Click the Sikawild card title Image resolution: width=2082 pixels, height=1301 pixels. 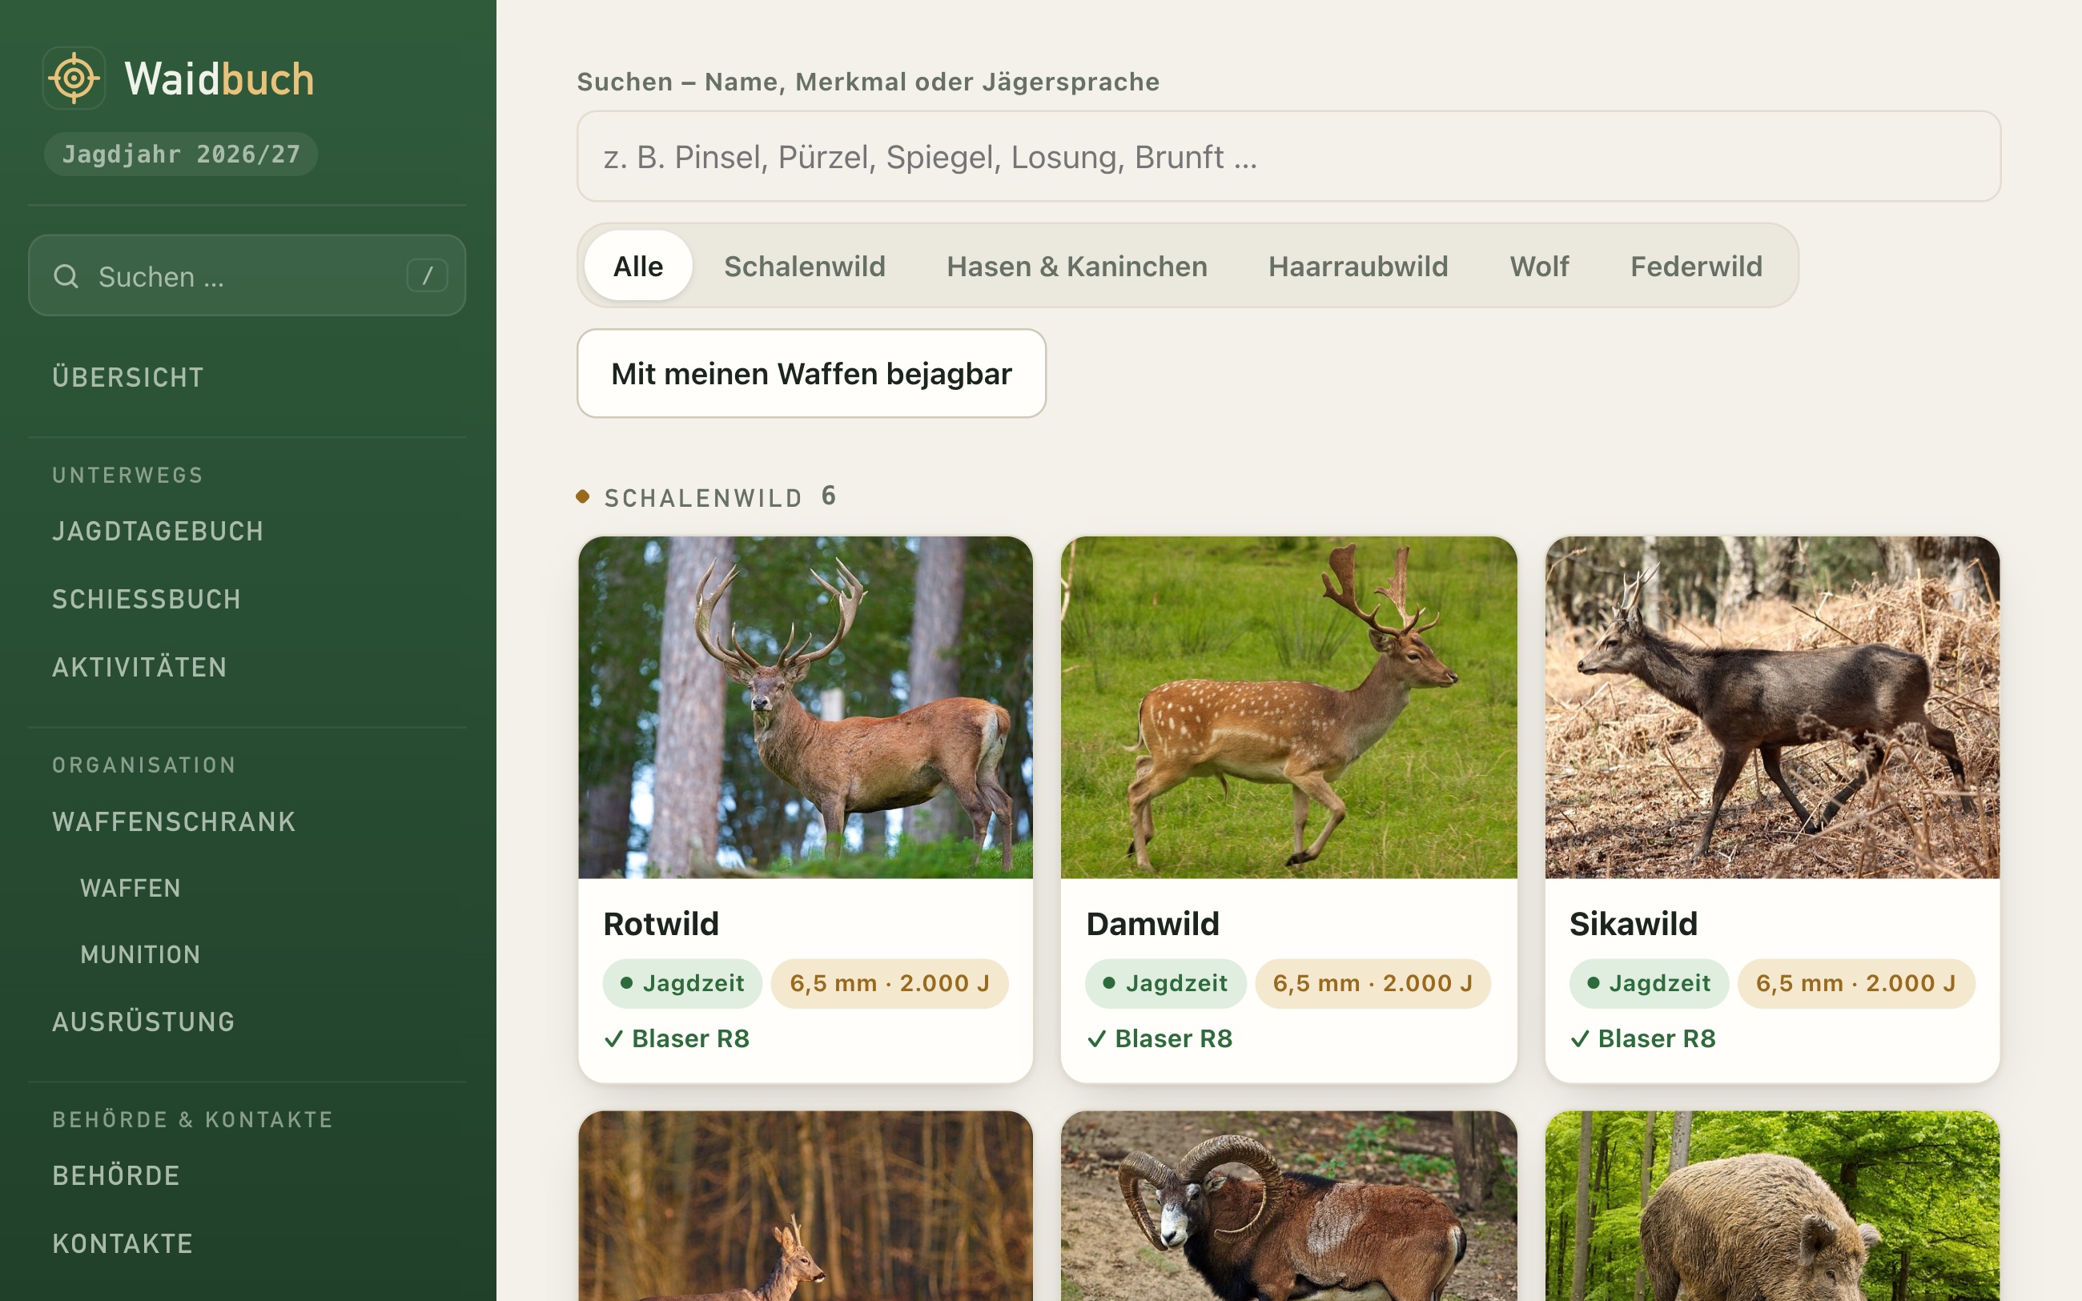1634,923
